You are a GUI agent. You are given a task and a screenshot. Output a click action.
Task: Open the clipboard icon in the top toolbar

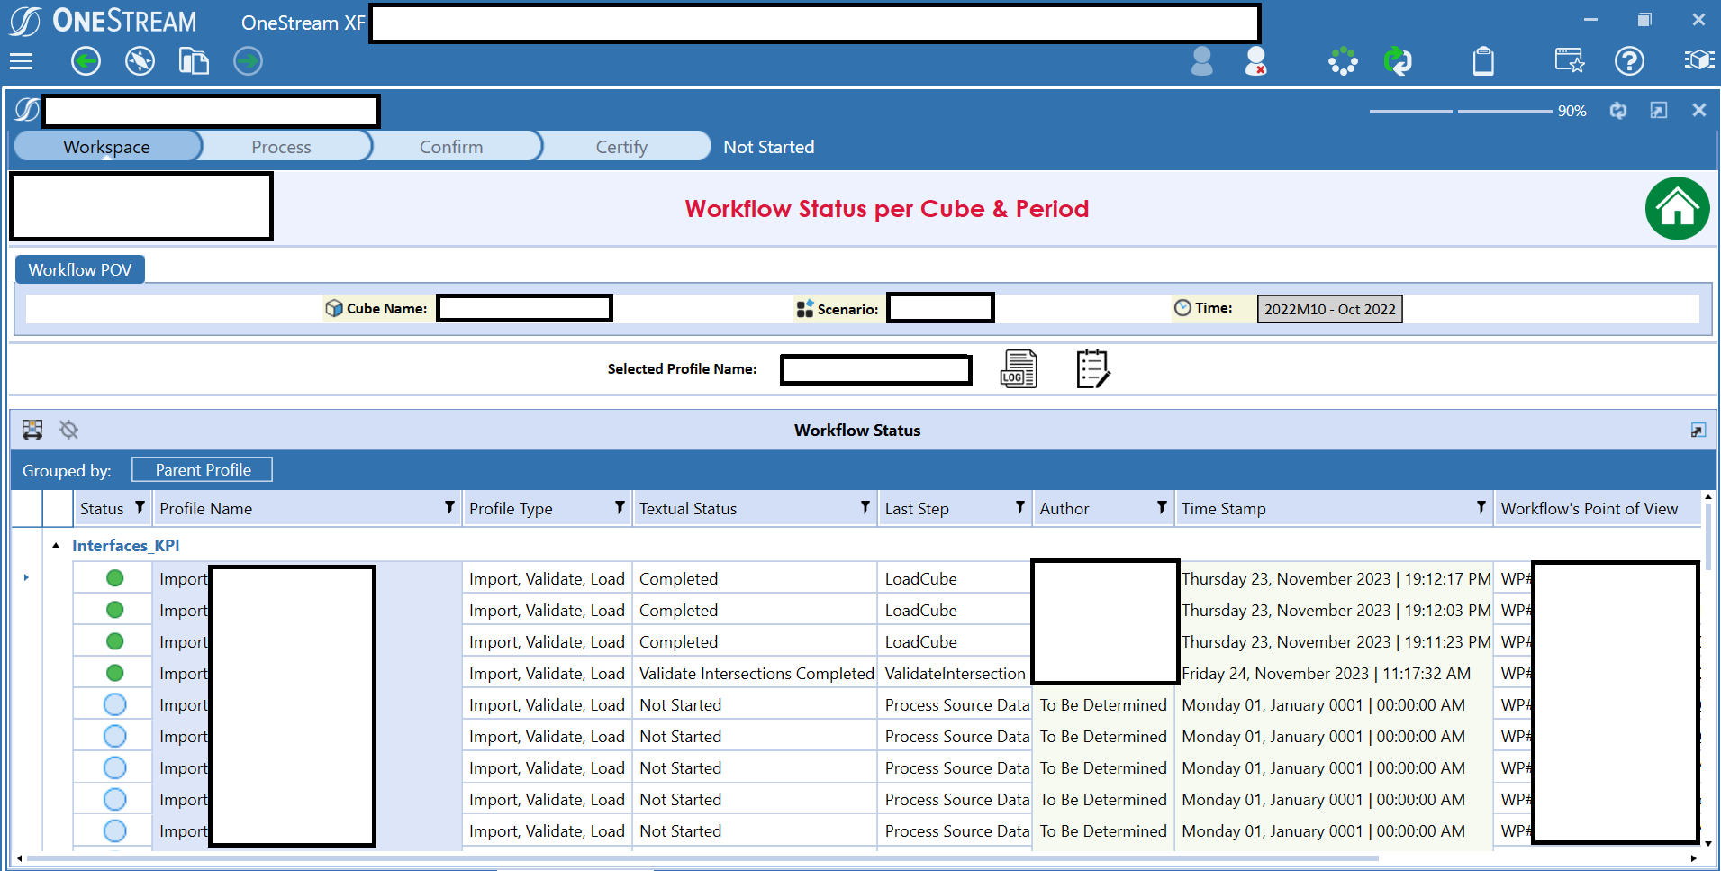(x=1483, y=61)
